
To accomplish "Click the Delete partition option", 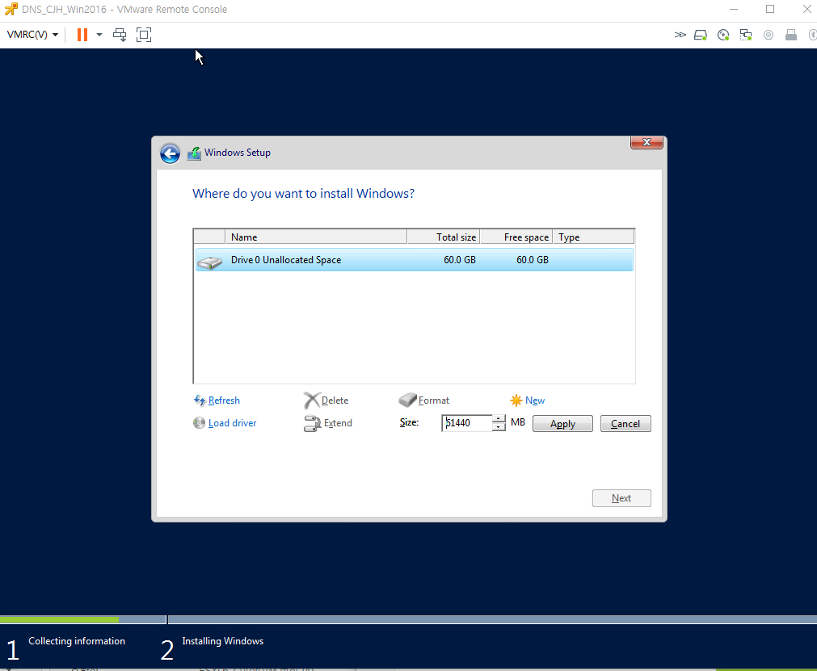I will coord(335,401).
